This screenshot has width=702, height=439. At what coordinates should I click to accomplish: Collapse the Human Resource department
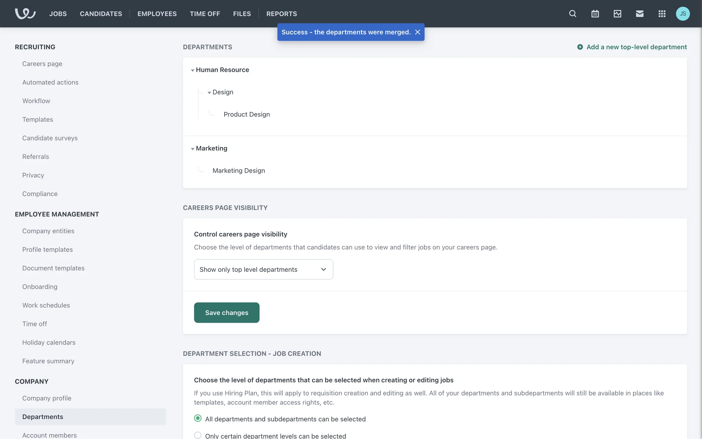193,70
